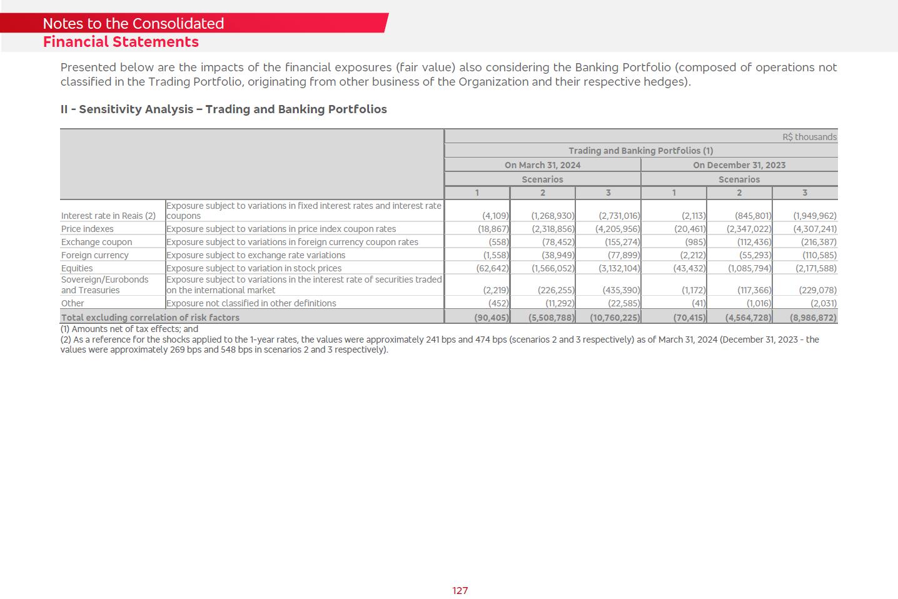Screen dimensions: 898x599
Task: Click the 'Sovereign/Eurobonds and Treasuries' row label
Action: coord(104,285)
